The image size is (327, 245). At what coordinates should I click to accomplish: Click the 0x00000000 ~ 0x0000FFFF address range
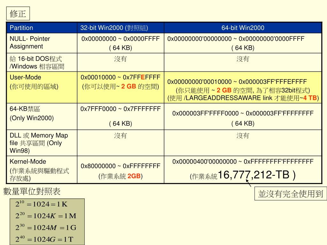(x=120, y=39)
